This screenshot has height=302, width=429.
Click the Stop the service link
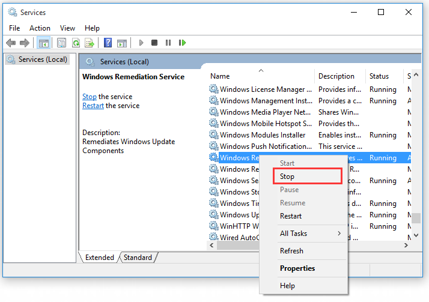[x=89, y=97]
